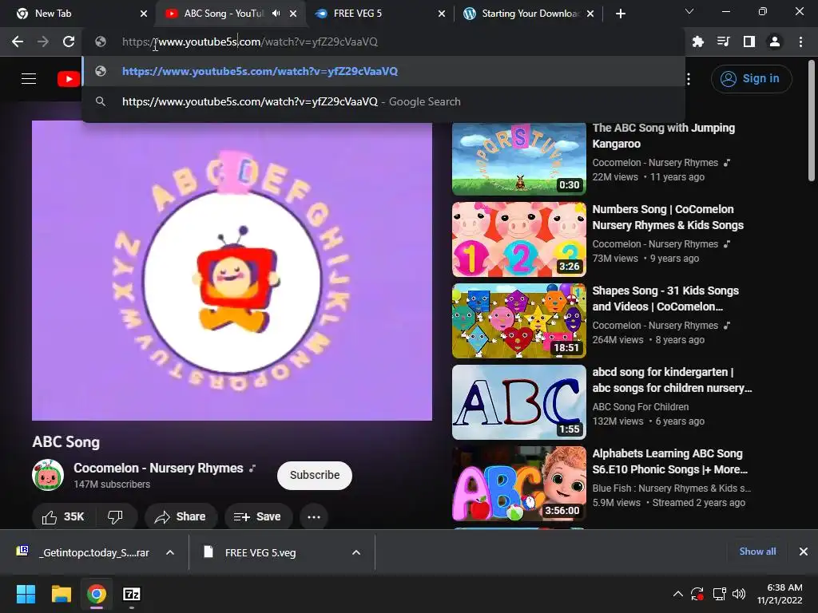818x613 pixels.
Task: Click the Save to playlist button
Action: pos(258,516)
